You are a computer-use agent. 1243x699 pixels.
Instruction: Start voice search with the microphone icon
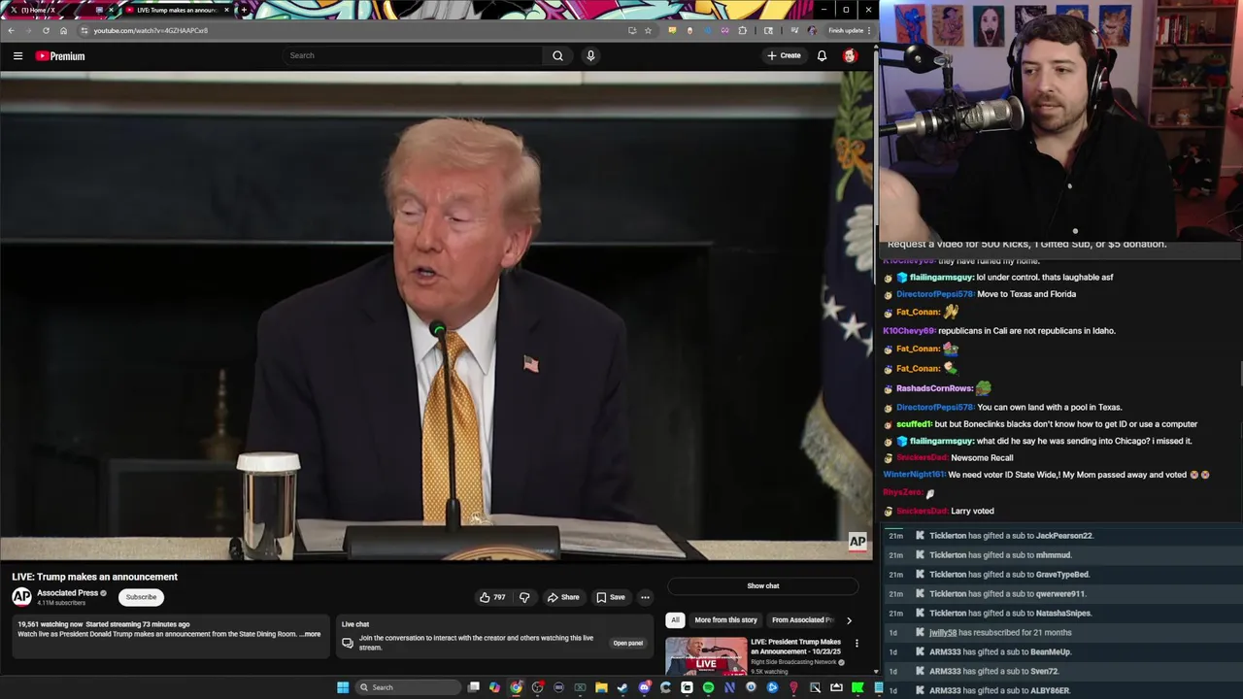pos(590,55)
